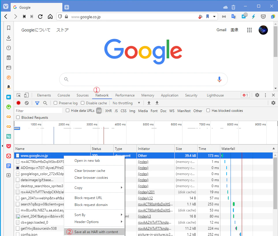
Task: Activate the DevTools inspect element tool
Action: (x=18, y=95)
